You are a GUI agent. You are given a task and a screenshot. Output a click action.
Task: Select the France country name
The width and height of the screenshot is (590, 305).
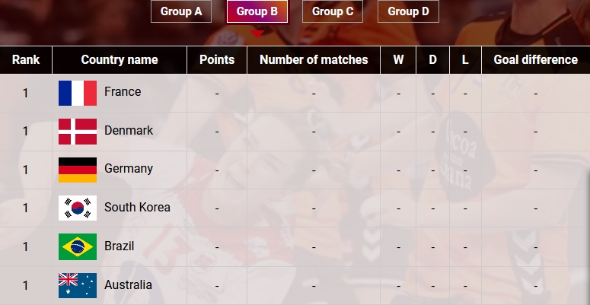[x=123, y=92]
